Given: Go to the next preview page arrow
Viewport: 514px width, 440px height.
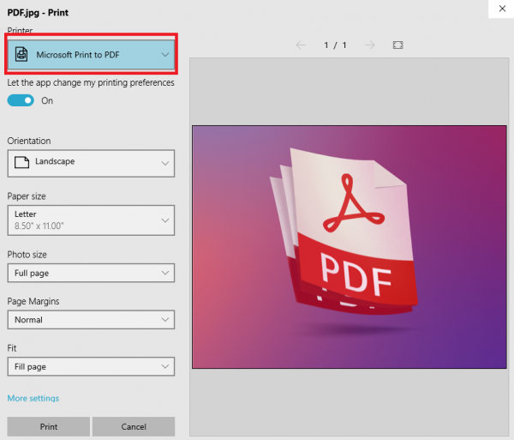Looking at the screenshot, I should tap(370, 45).
